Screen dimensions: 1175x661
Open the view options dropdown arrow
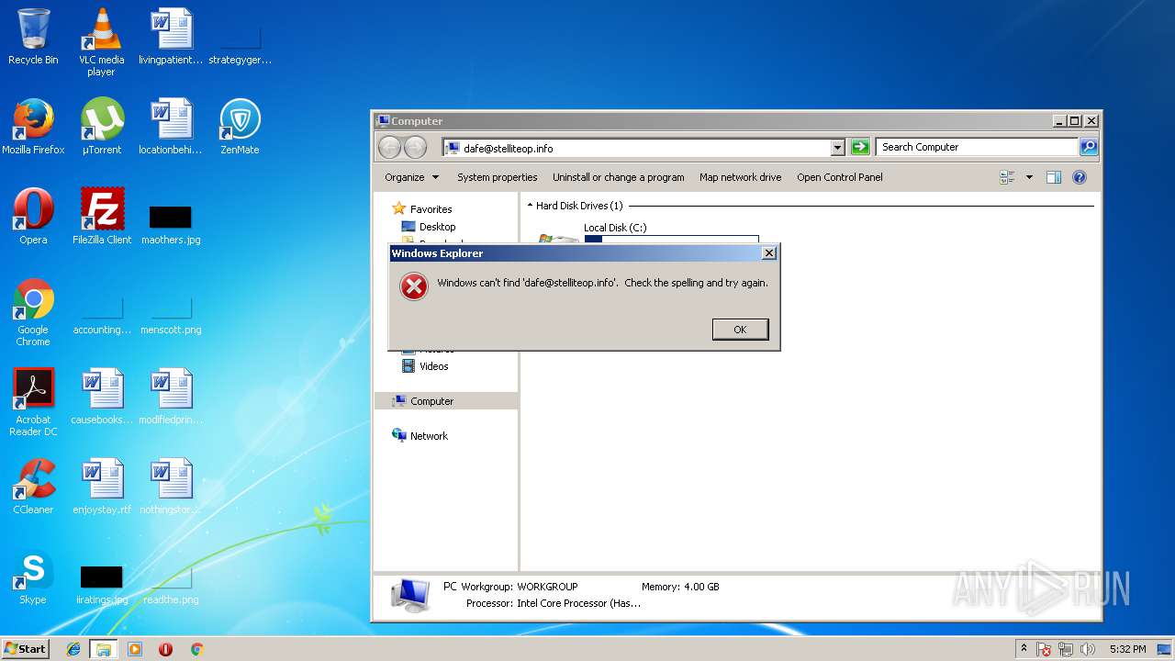[1029, 177]
